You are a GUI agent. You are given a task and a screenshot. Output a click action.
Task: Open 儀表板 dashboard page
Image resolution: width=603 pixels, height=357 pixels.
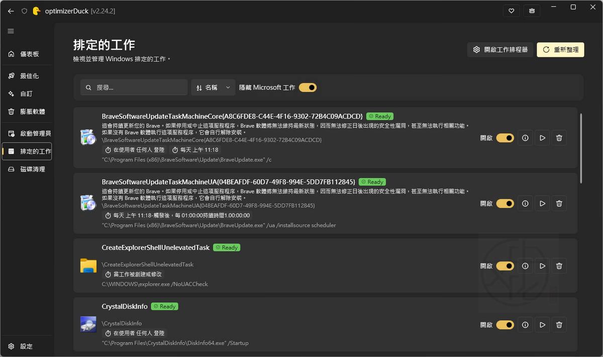[27, 54]
